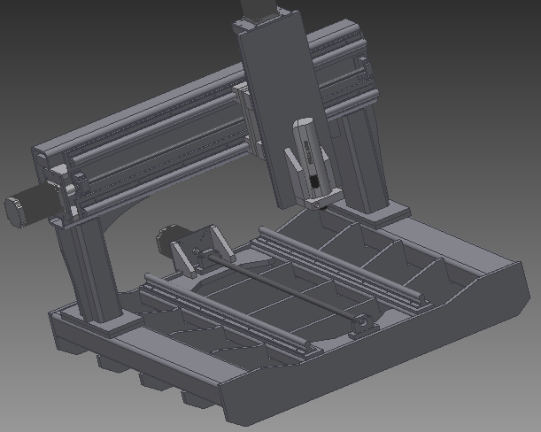
Task: Click the motor mount bracket holding the lead screw
Action: (201, 251)
